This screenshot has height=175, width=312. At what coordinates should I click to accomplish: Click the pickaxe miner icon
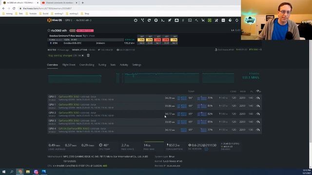(x=196, y=20)
